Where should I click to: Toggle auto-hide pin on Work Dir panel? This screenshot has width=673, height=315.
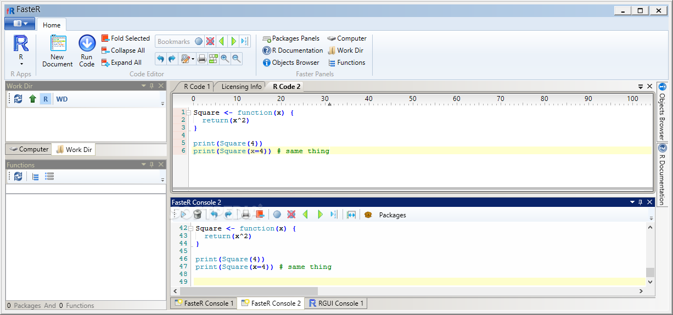pyautogui.click(x=152, y=86)
